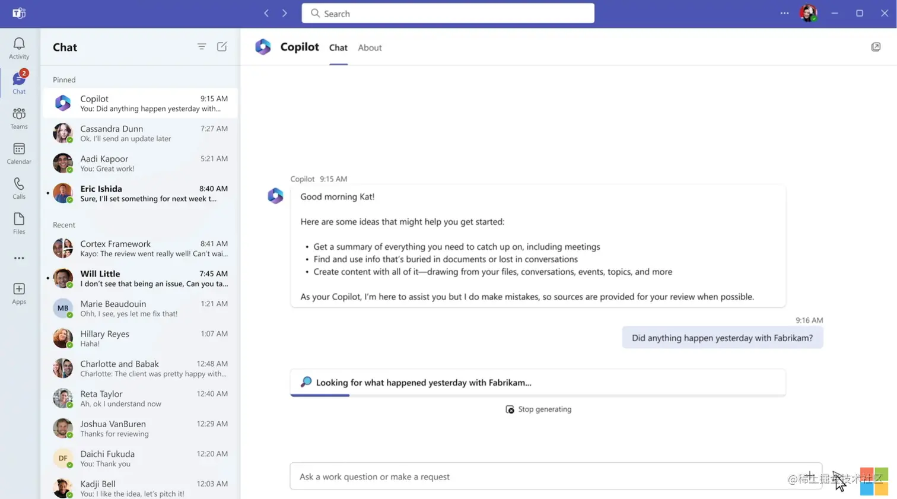Open the Hillary Reyes chat
This screenshot has width=897, height=499.
[x=141, y=338]
